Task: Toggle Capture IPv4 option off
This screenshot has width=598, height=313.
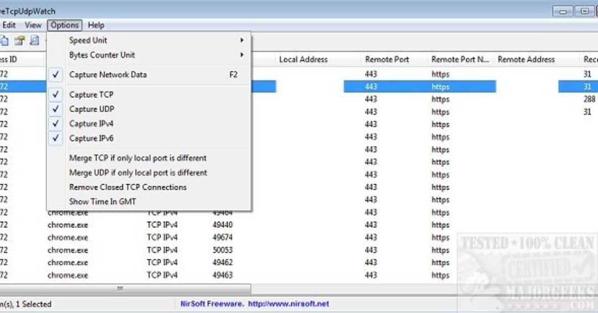Action: (149, 124)
